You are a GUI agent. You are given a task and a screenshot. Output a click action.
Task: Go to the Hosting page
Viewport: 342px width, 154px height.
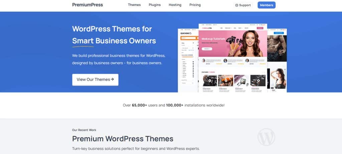coord(175,5)
